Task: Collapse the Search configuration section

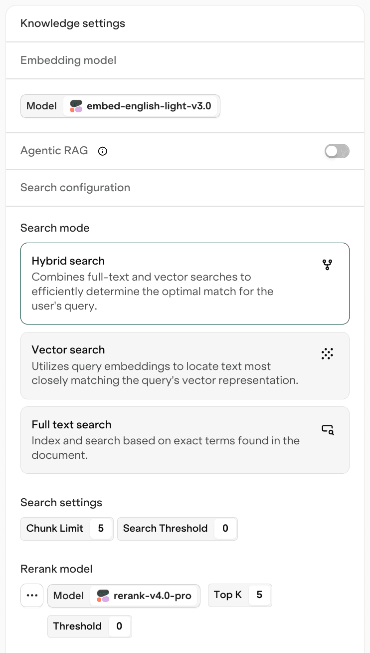Action: (x=75, y=188)
